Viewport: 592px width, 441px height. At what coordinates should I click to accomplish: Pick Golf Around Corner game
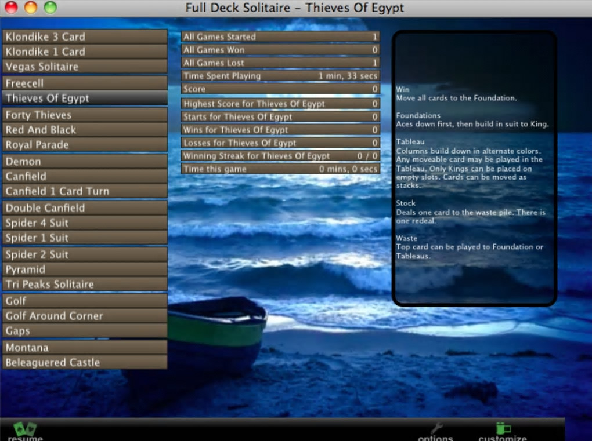click(x=85, y=316)
